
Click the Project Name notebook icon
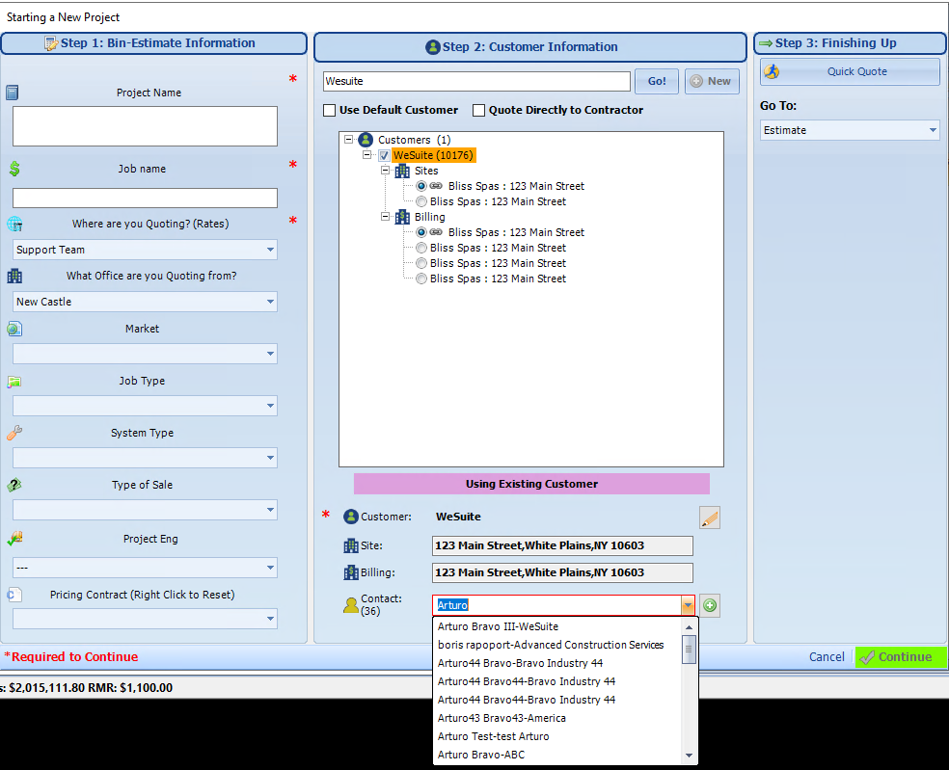(x=13, y=92)
